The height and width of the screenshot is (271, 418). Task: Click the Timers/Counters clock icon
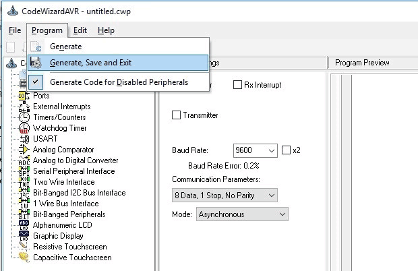tap(24, 117)
